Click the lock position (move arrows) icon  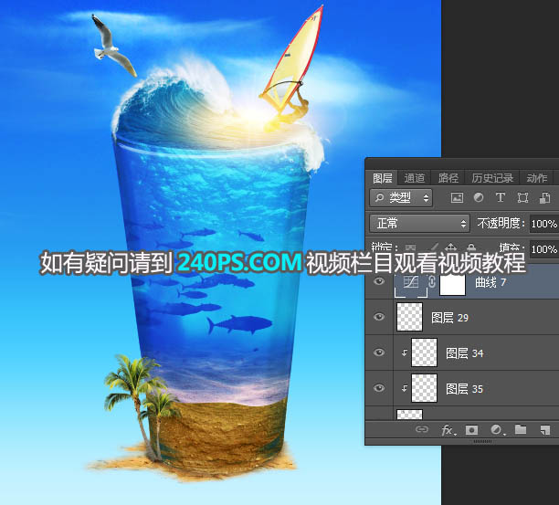[451, 247]
